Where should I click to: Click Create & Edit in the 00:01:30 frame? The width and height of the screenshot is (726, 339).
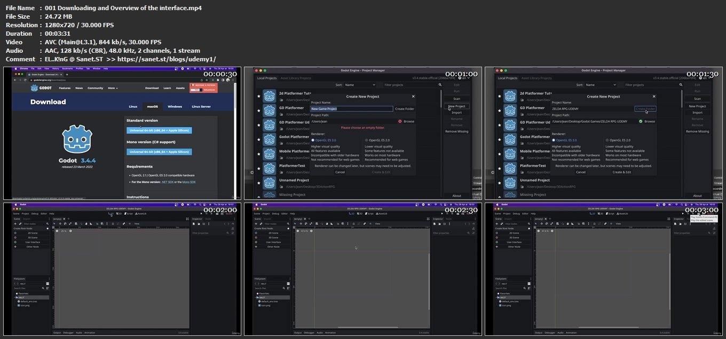(622, 172)
